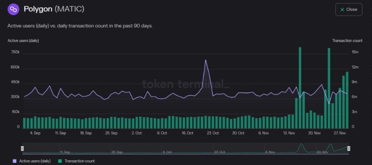This screenshot has height=165, width=372.
Task: Click the purple Active users legend swatch
Action: [15, 161]
